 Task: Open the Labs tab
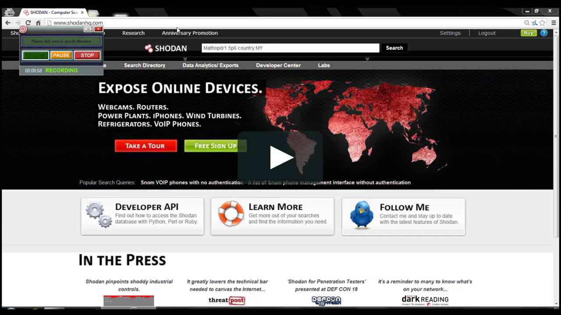click(x=324, y=65)
